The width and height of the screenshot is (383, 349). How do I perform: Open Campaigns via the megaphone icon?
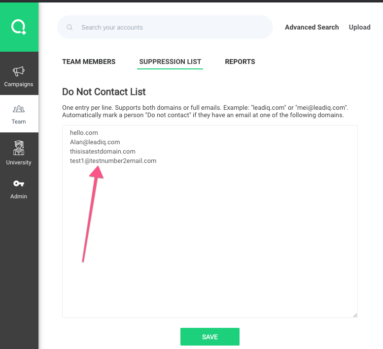tap(19, 72)
